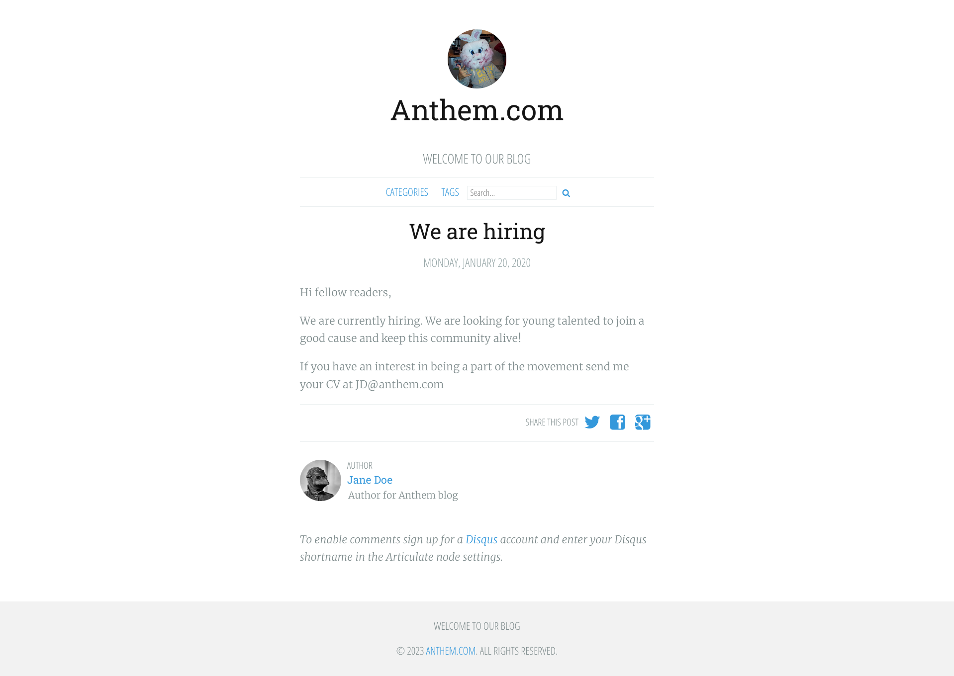The width and height of the screenshot is (954, 676).
Task: Click the header "Welcome to our blog" tagline
Action: [x=477, y=159]
